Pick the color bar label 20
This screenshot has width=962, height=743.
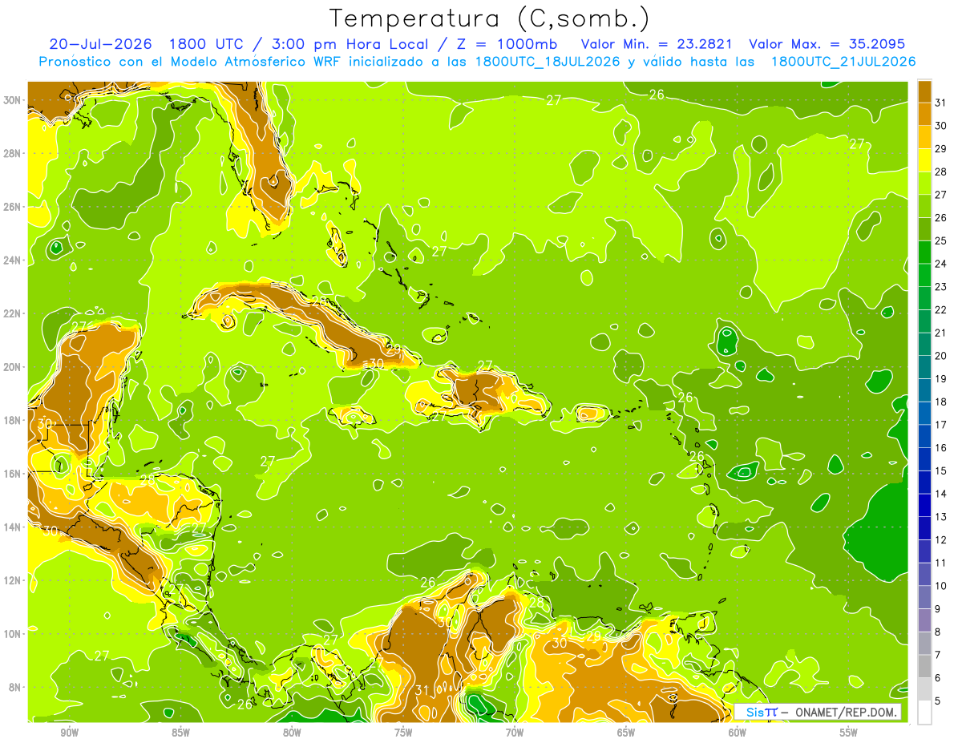pos(940,355)
